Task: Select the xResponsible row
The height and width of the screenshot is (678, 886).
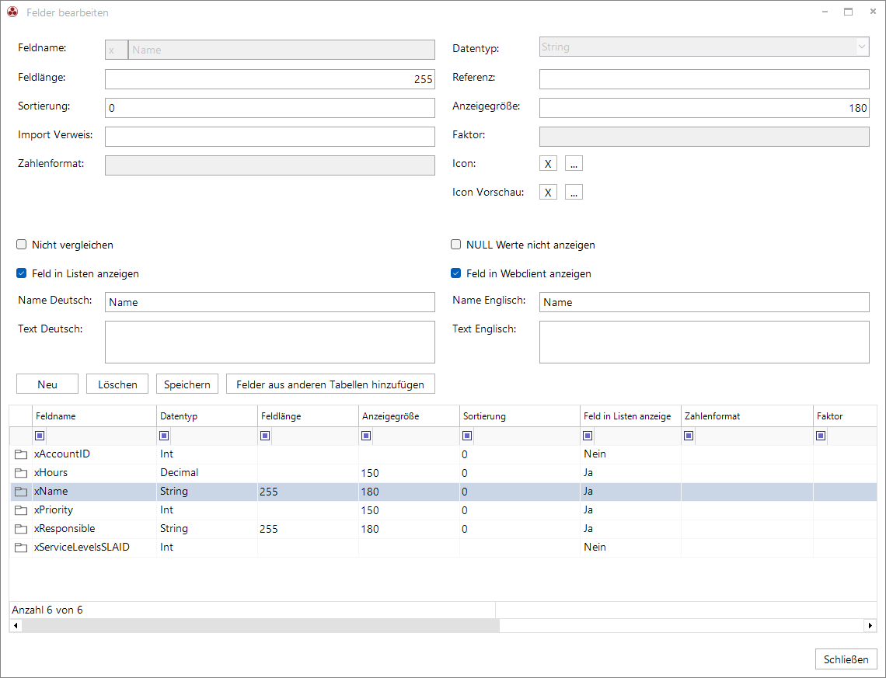Action: [443, 529]
